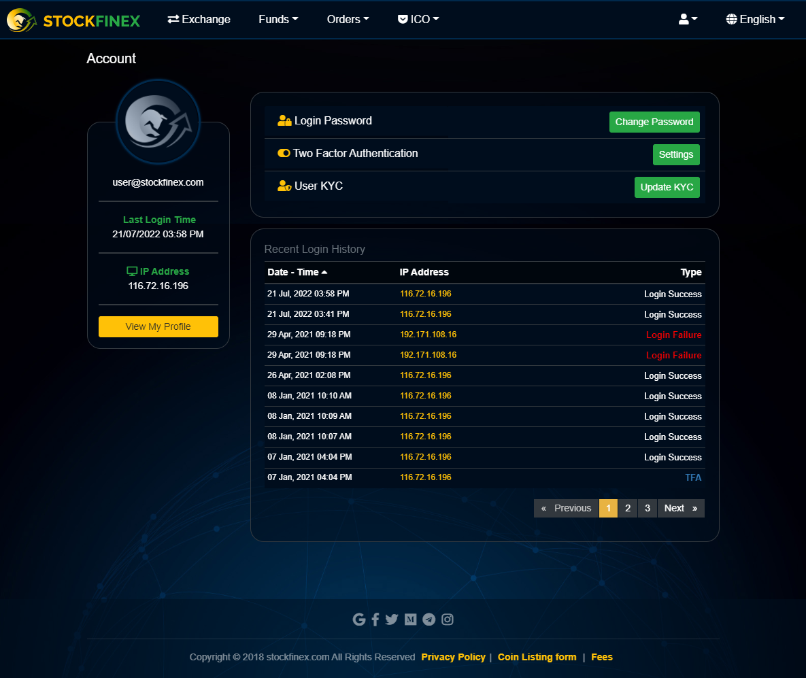Click the Change Password button
The width and height of the screenshot is (806, 678).
click(654, 122)
